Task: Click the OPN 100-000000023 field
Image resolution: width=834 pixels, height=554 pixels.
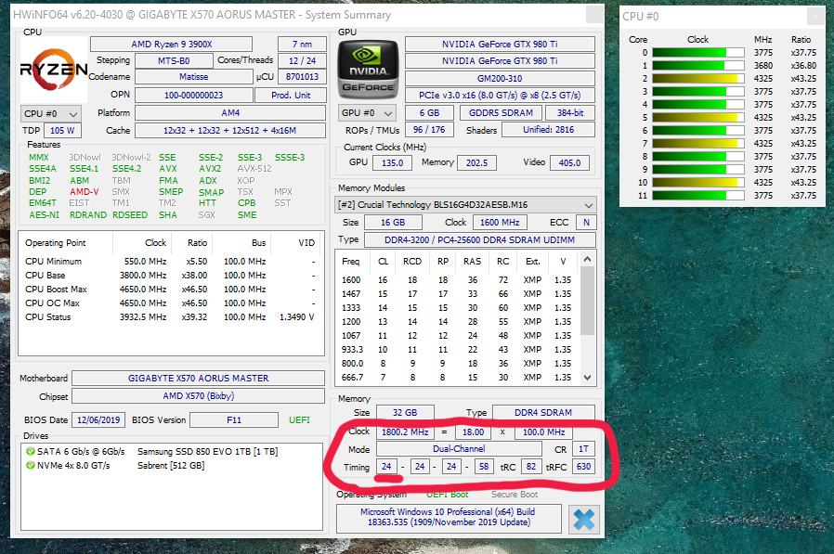Action: coord(193,96)
